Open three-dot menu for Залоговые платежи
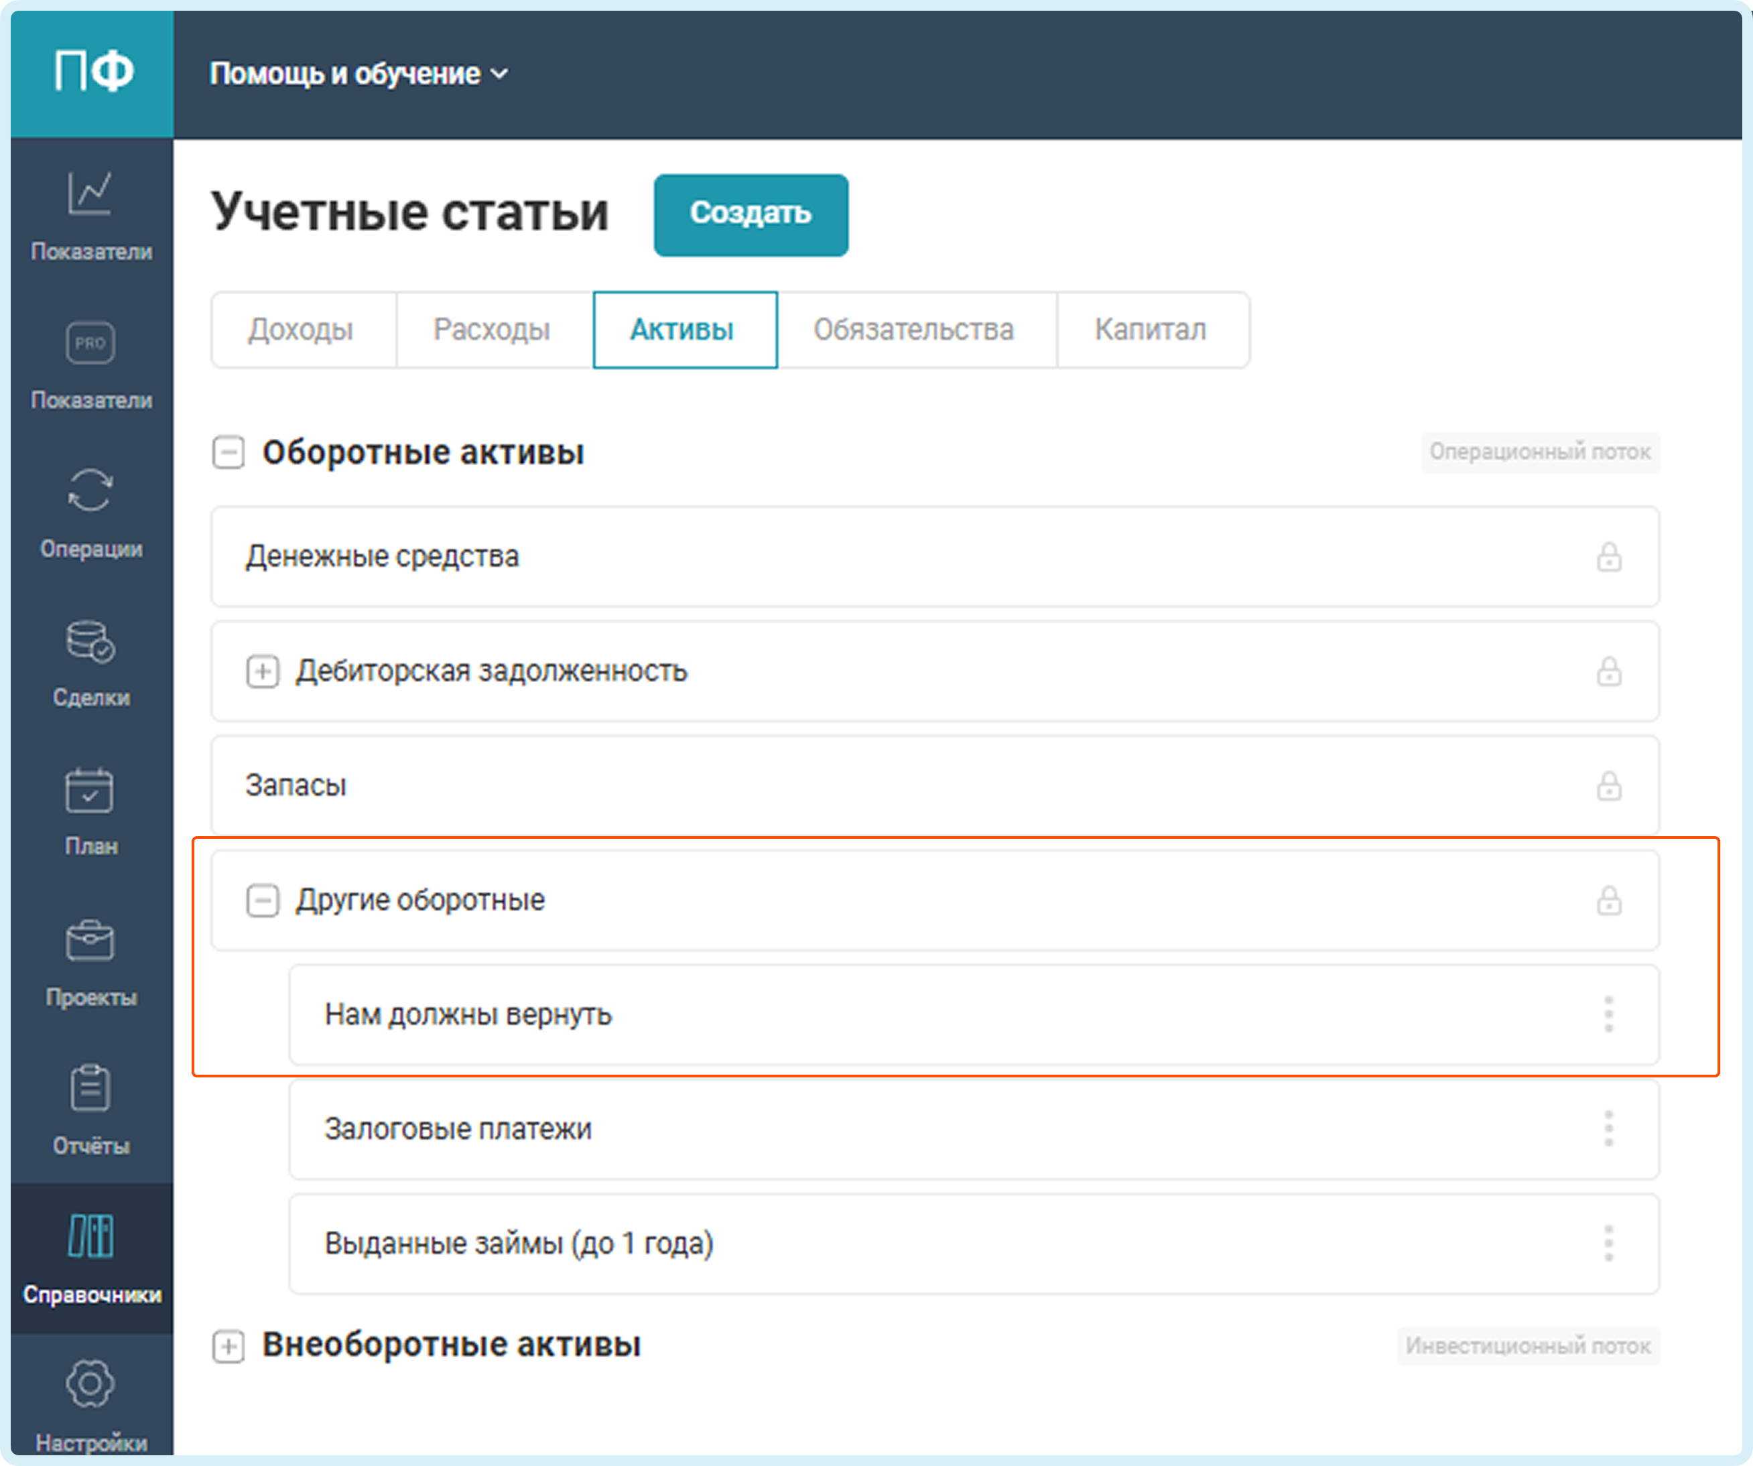This screenshot has width=1753, height=1466. coord(1608,1129)
